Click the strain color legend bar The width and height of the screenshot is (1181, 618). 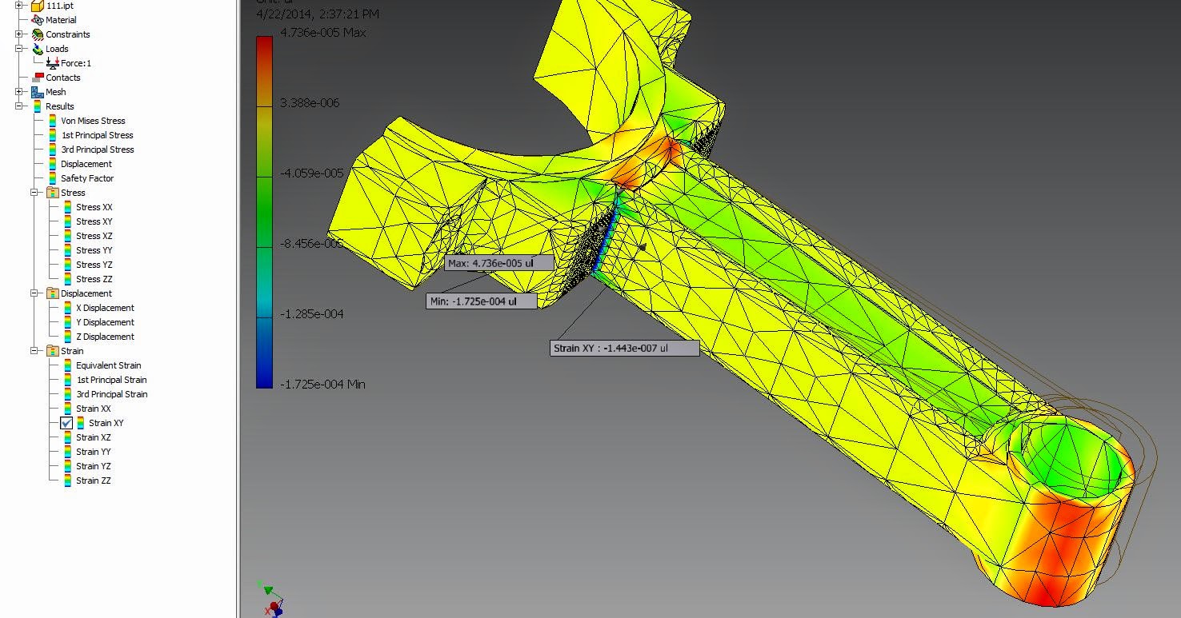coord(264,212)
